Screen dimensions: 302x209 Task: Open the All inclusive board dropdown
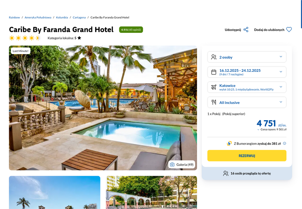pos(247,102)
